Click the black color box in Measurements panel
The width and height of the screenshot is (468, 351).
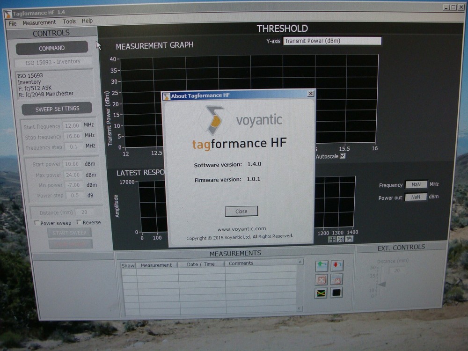point(337,293)
